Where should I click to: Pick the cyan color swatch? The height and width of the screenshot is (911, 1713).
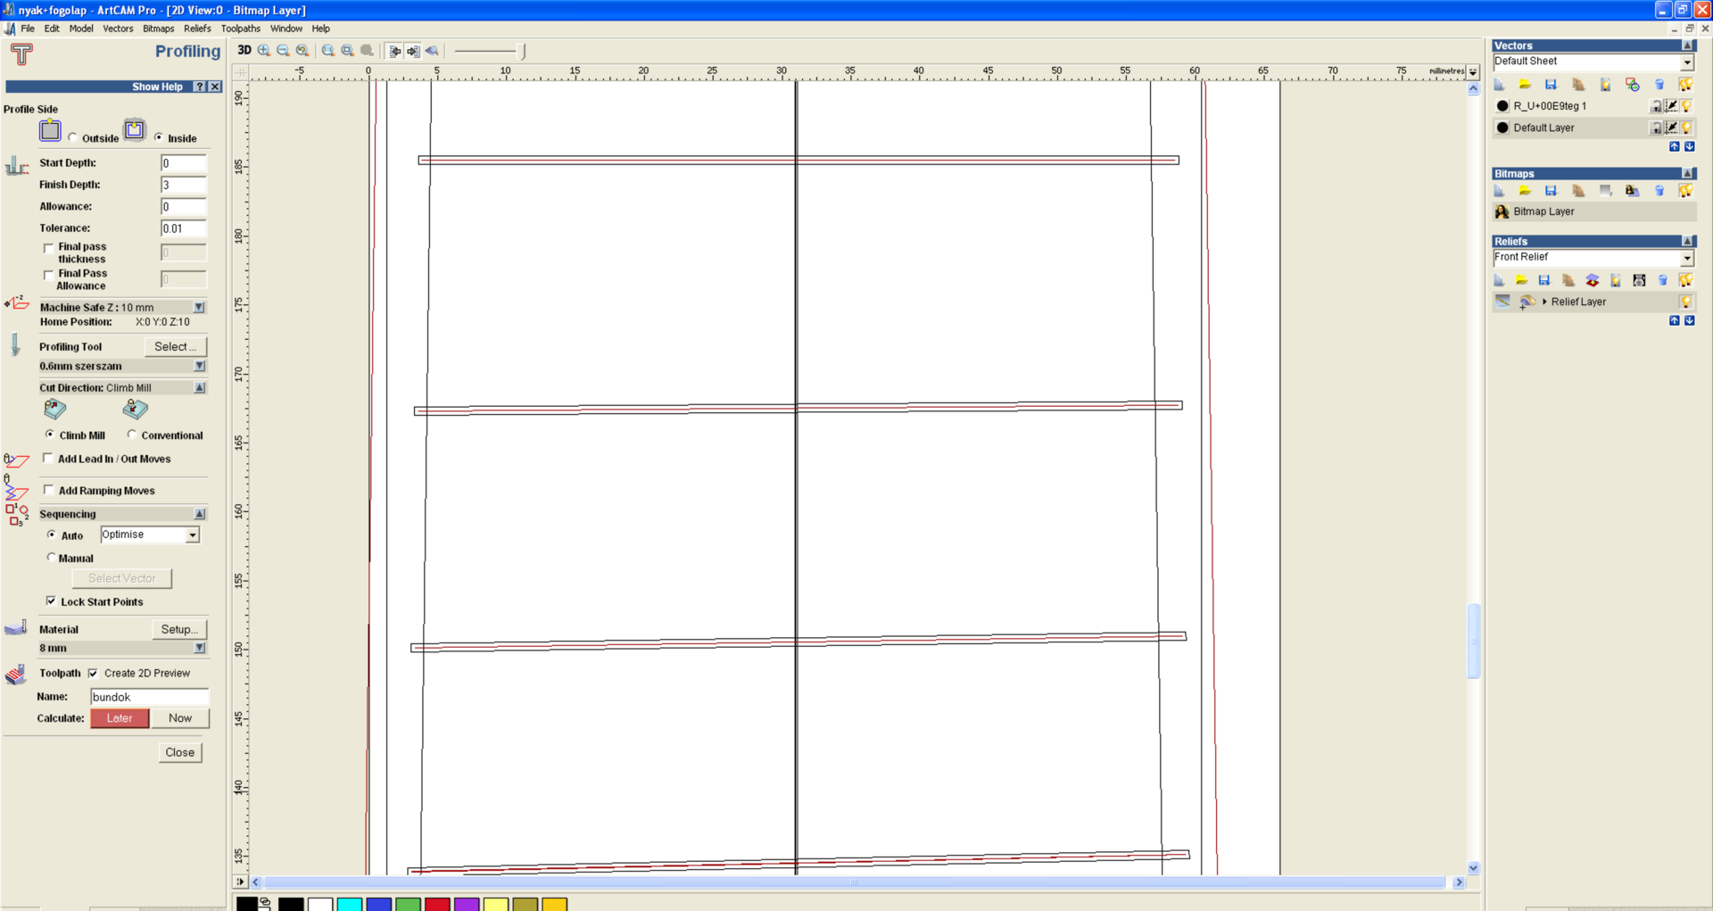349,904
